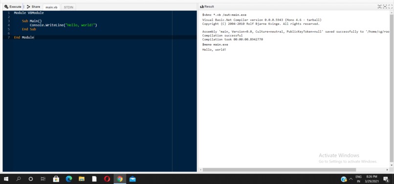Click the 'End Sub' code line
Image resolution: width=394 pixels, height=184 pixels.
pos(29,29)
